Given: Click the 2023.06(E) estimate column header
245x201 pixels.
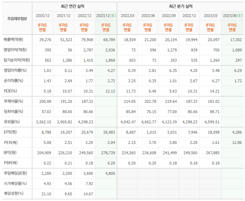Looking at the screenshot, I should (233, 16).
